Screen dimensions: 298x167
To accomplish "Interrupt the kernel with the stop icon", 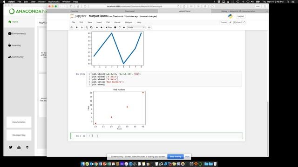I will point(115,27).
